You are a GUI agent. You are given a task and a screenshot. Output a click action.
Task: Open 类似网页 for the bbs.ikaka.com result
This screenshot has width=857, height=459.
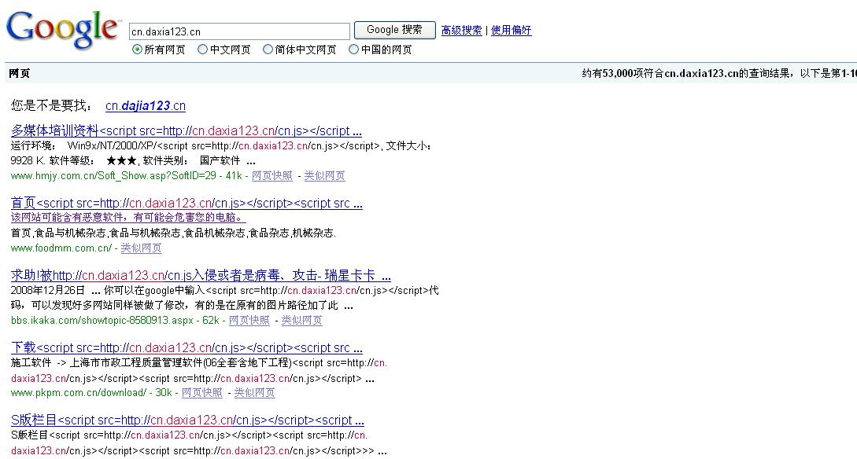pos(301,321)
